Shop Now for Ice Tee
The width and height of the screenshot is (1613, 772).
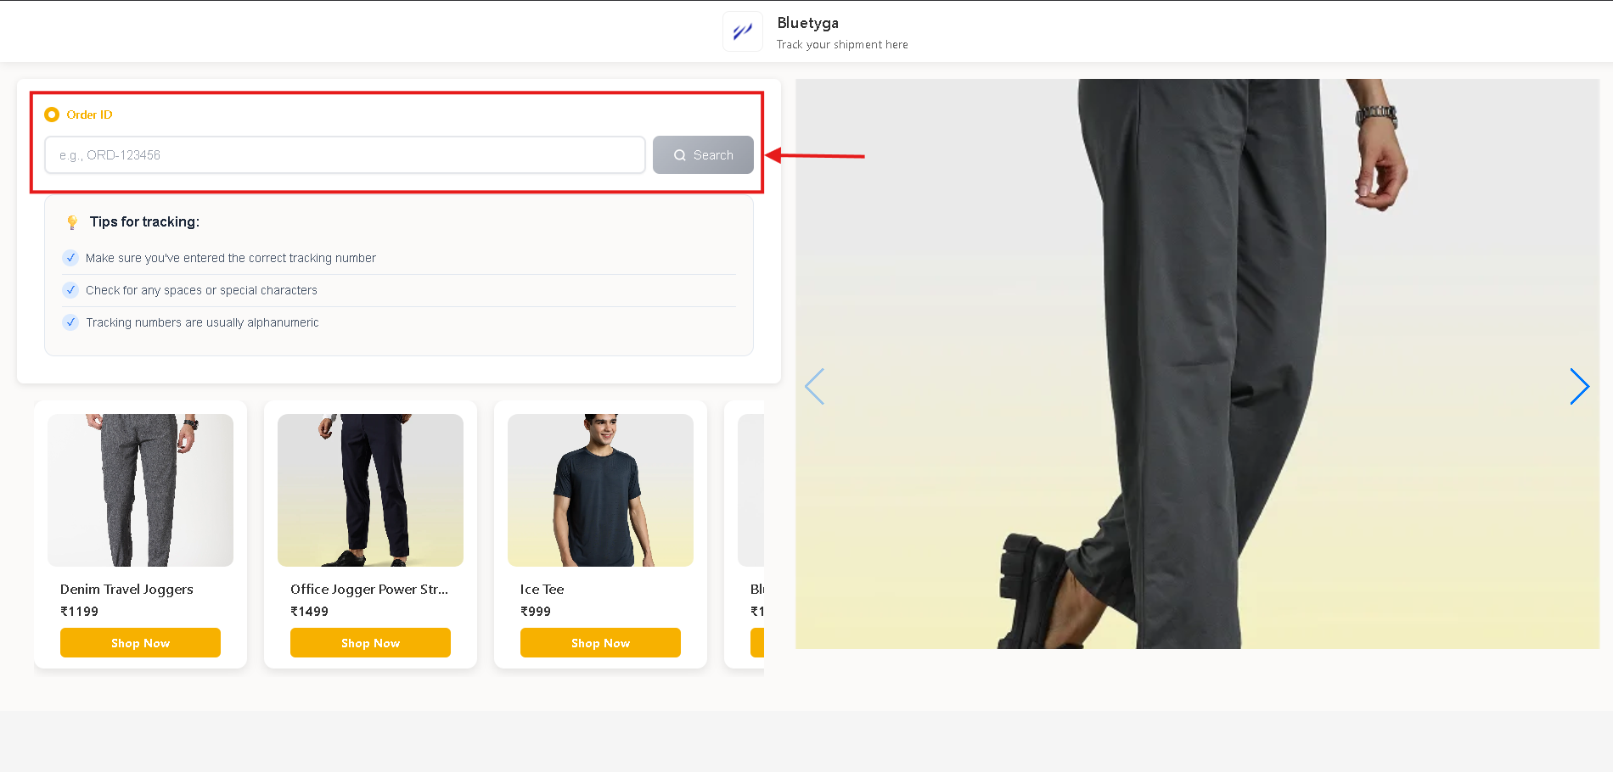[x=600, y=643]
